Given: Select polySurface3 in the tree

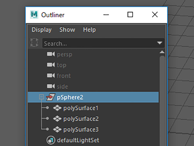Looking at the screenshot, I should click(81, 130).
